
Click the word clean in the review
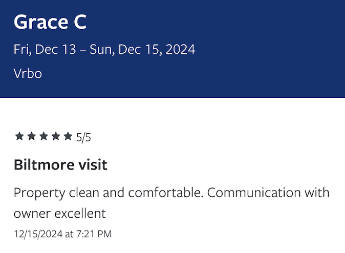point(83,193)
